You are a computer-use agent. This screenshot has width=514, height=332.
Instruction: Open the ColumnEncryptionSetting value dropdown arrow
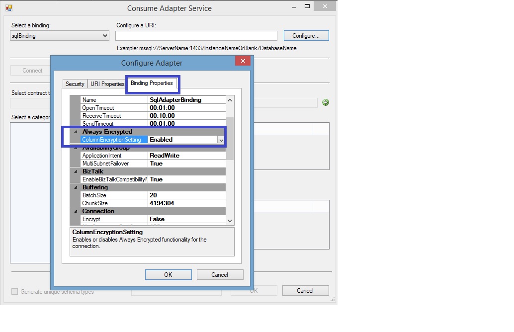[x=221, y=140]
